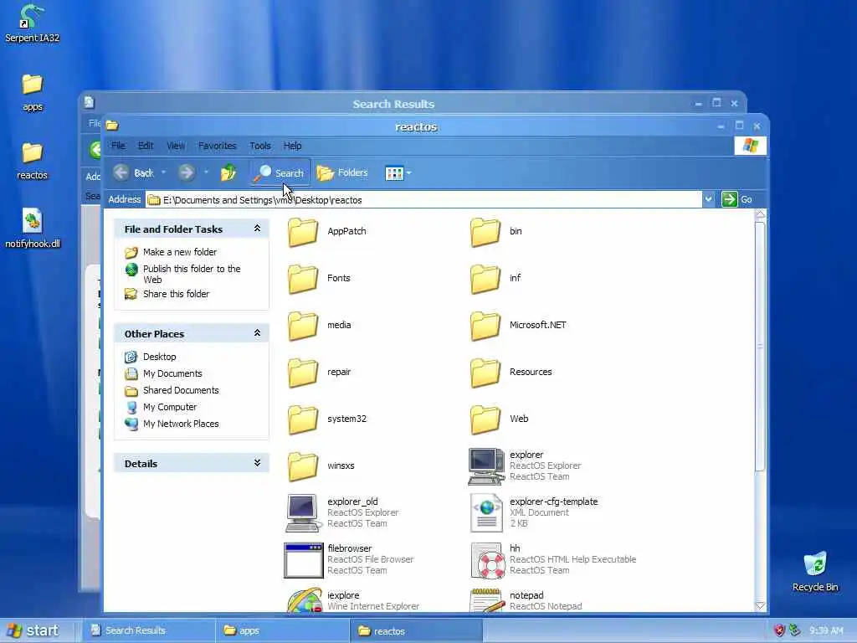
Task: Open the View menu
Action: coord(176,146)
